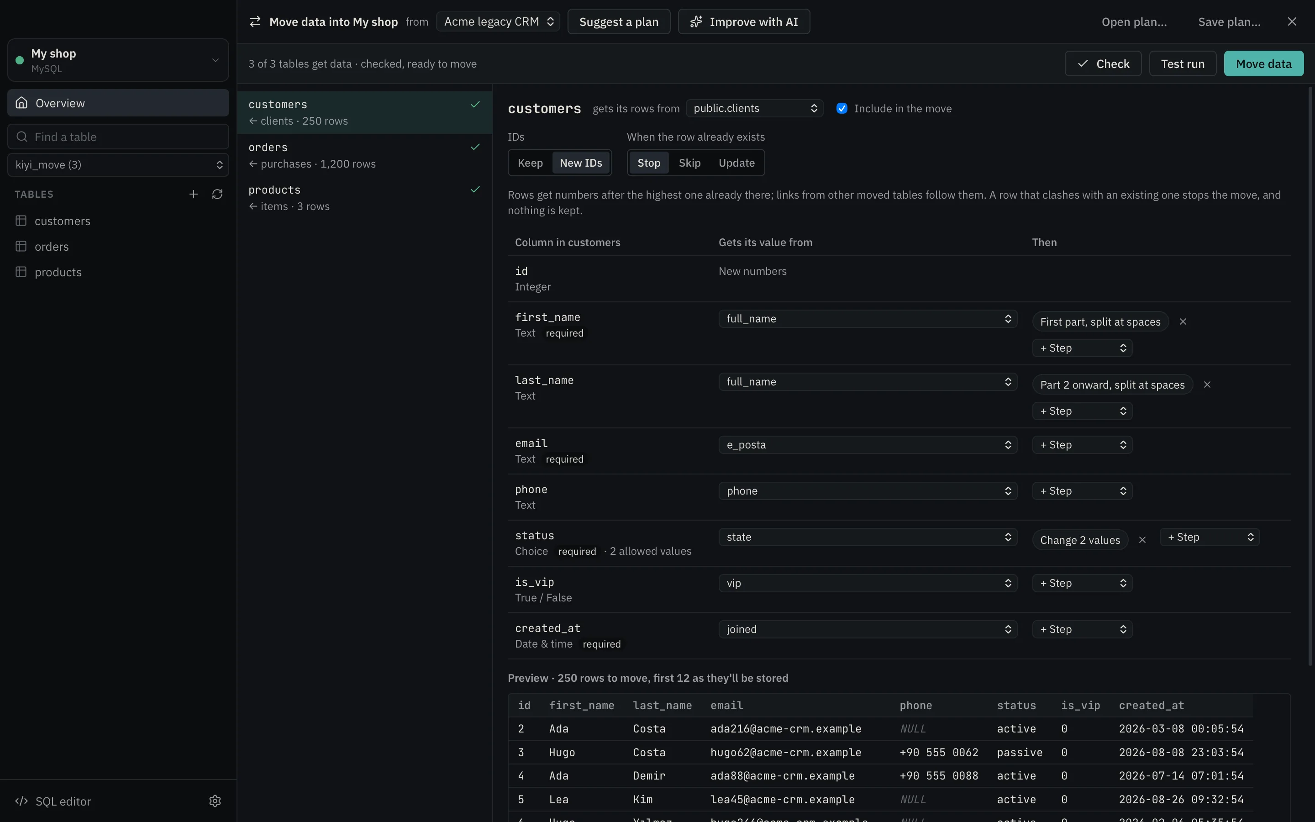The height and width of the screenshot is (822, 1315).
Task: Open the SQL editor
Action: pos(53,801)
